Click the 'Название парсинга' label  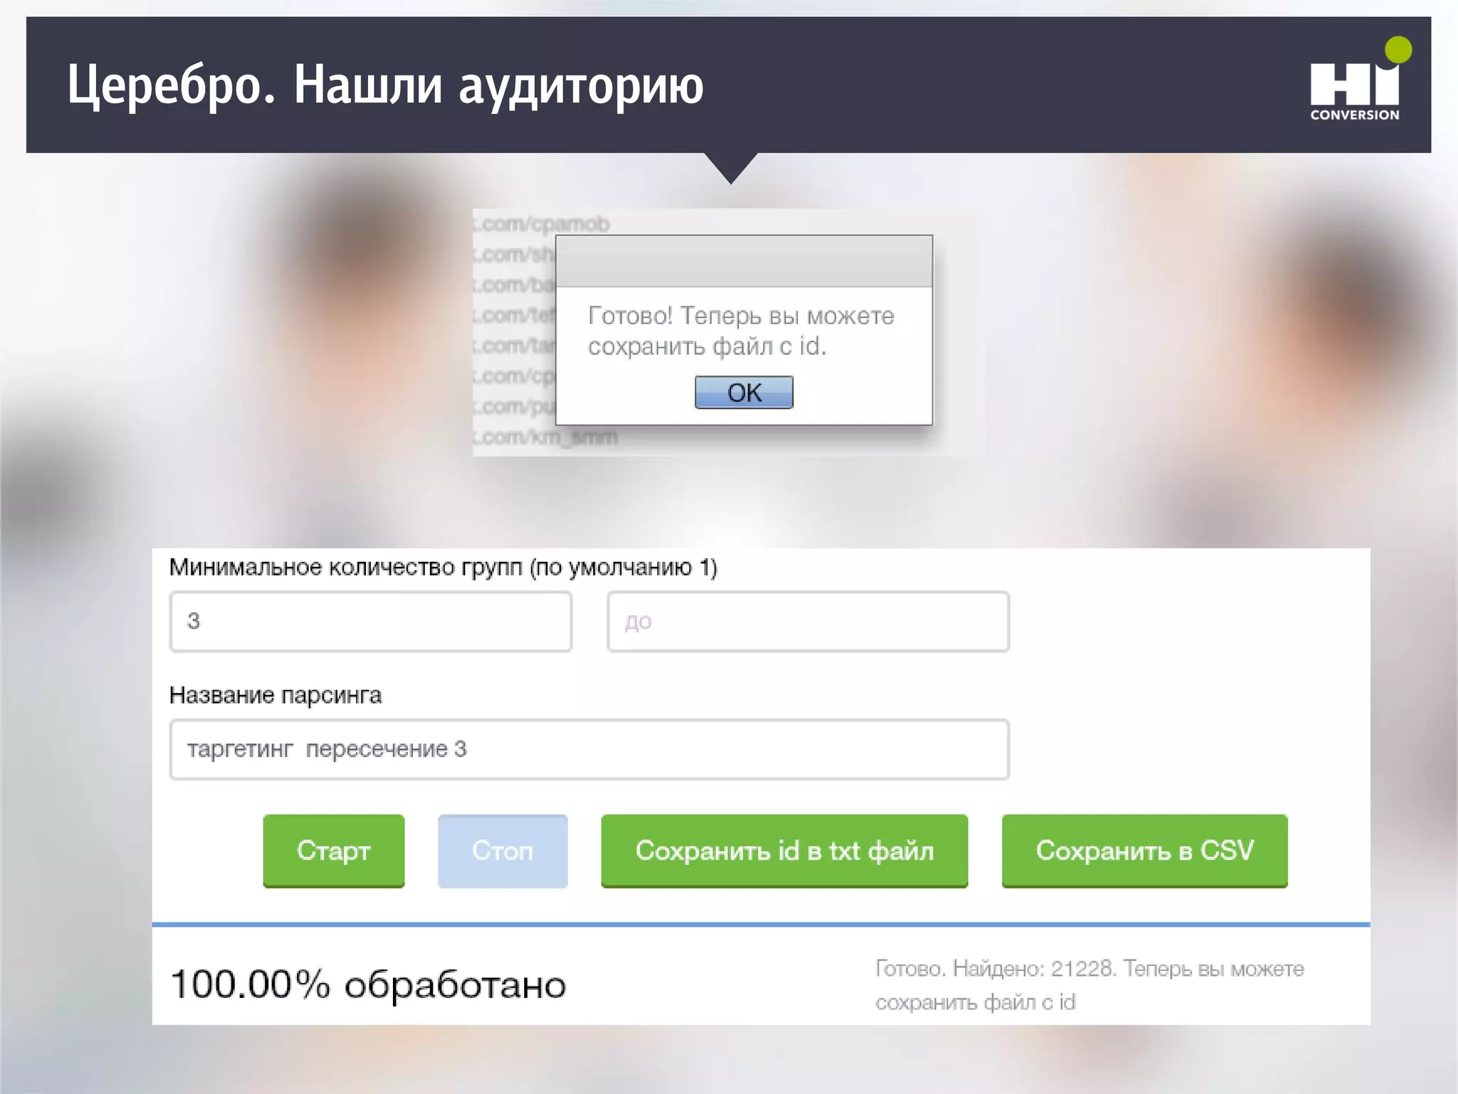tap(275, 695)
